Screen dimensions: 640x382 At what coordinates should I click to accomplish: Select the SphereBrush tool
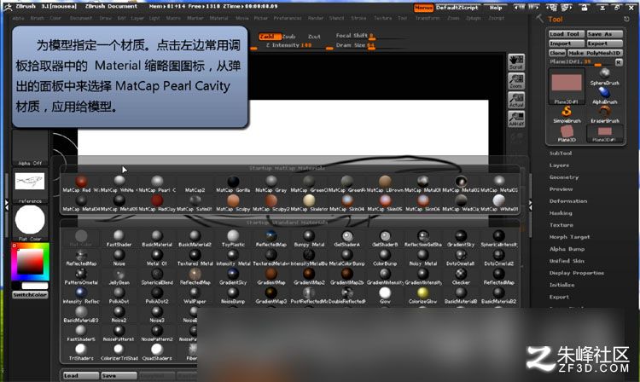604,76
